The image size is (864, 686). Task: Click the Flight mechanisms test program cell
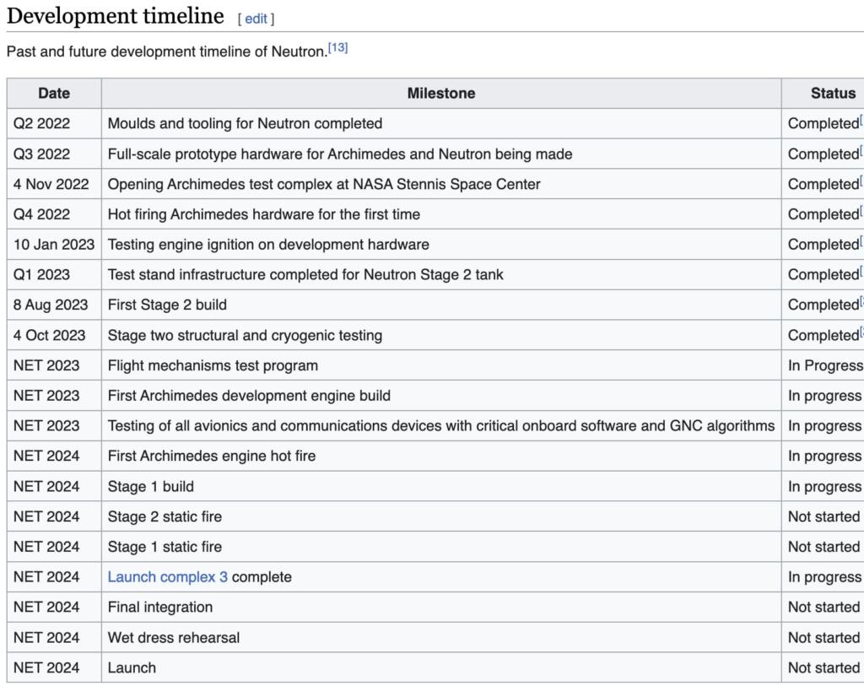click(213, 365)
